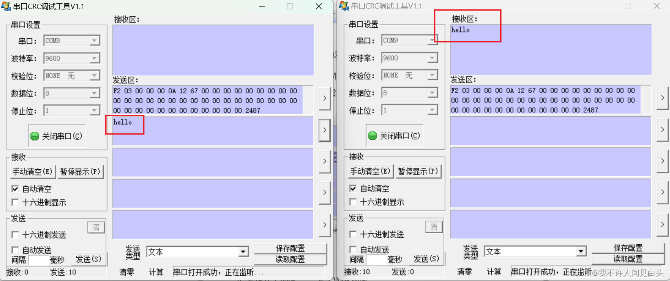Viewport: 670px width, 281px height.
Task: Click 清零 in the left window
Action: [126, 272]
